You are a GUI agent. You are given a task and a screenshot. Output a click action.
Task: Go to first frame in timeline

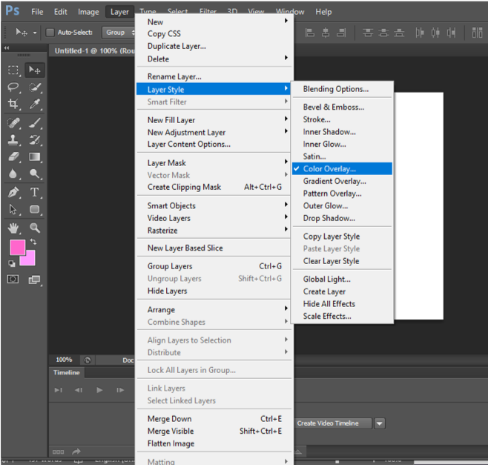point(58,390)
